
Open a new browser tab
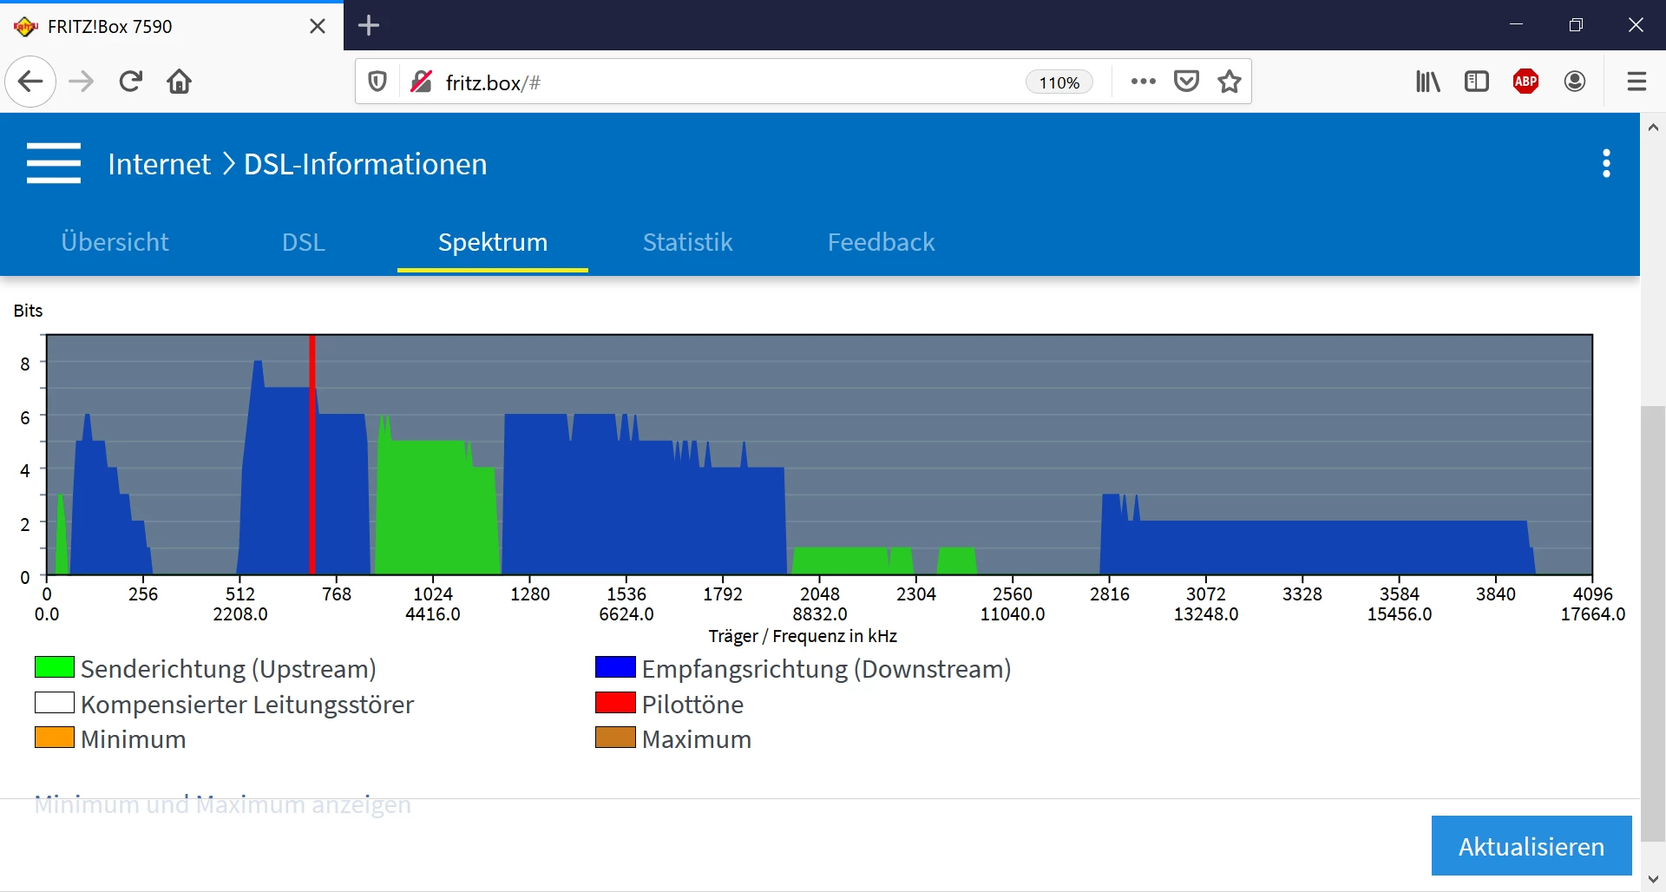click(x=369, y=26)
